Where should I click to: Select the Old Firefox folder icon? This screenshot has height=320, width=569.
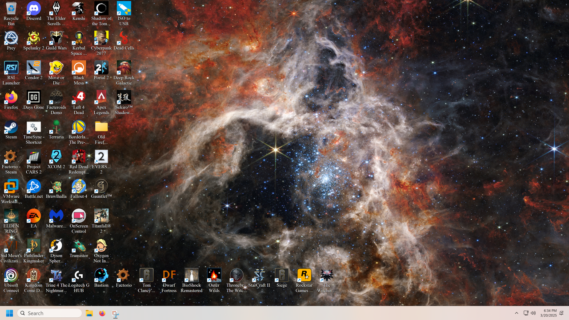coord(101,127)
